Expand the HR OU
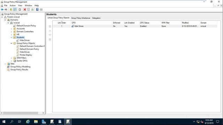Image resolution: width=223 pixels, height=125 pixels. tap(11, 34)
